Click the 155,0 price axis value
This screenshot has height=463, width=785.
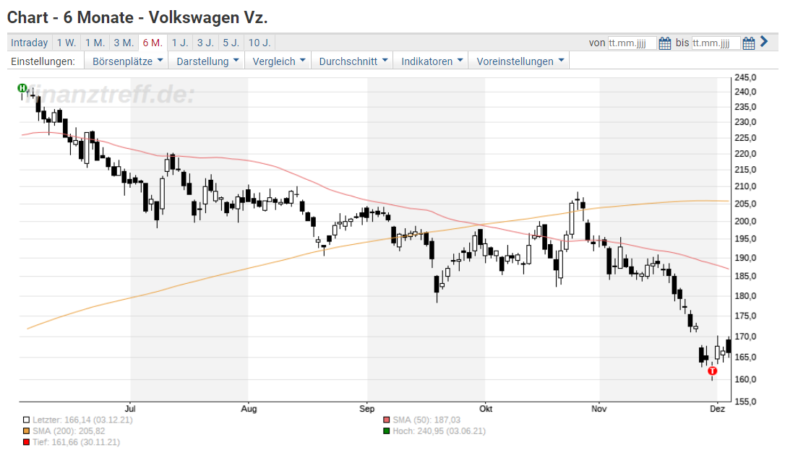click(x=745, y=402)
